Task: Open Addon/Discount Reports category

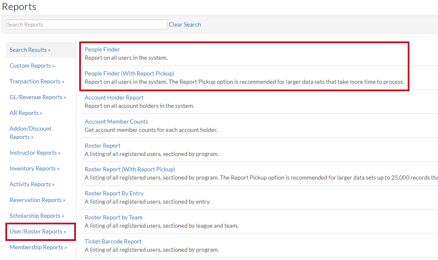Action: point(30,133)
